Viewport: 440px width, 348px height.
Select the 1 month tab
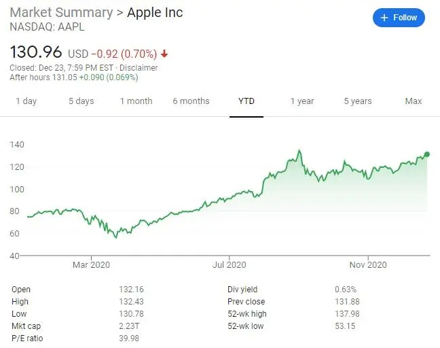tap(136, 101)
